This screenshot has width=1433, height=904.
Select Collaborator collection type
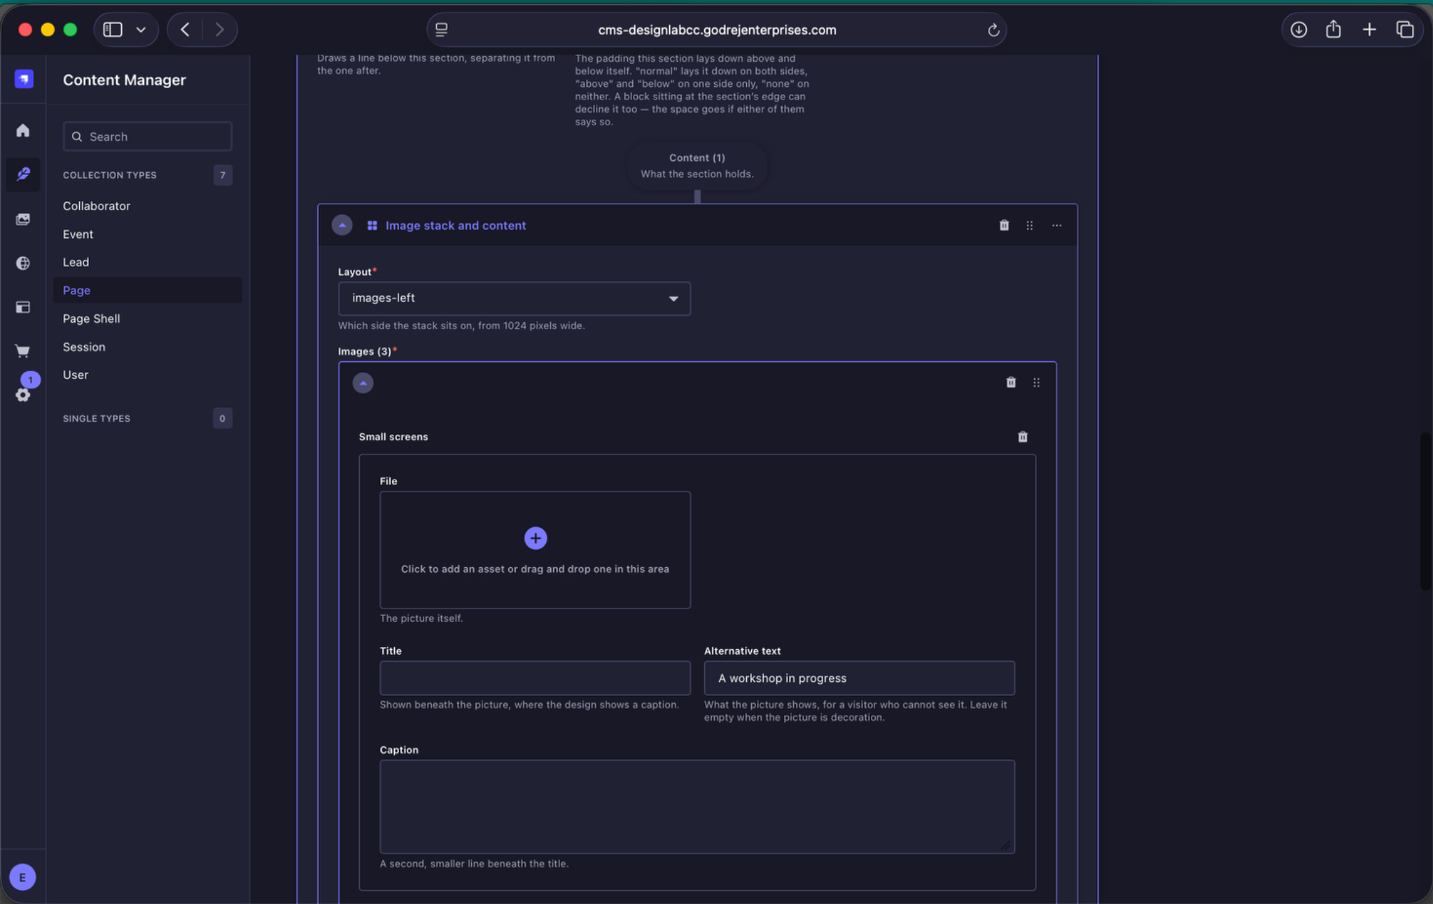[97, 206]
